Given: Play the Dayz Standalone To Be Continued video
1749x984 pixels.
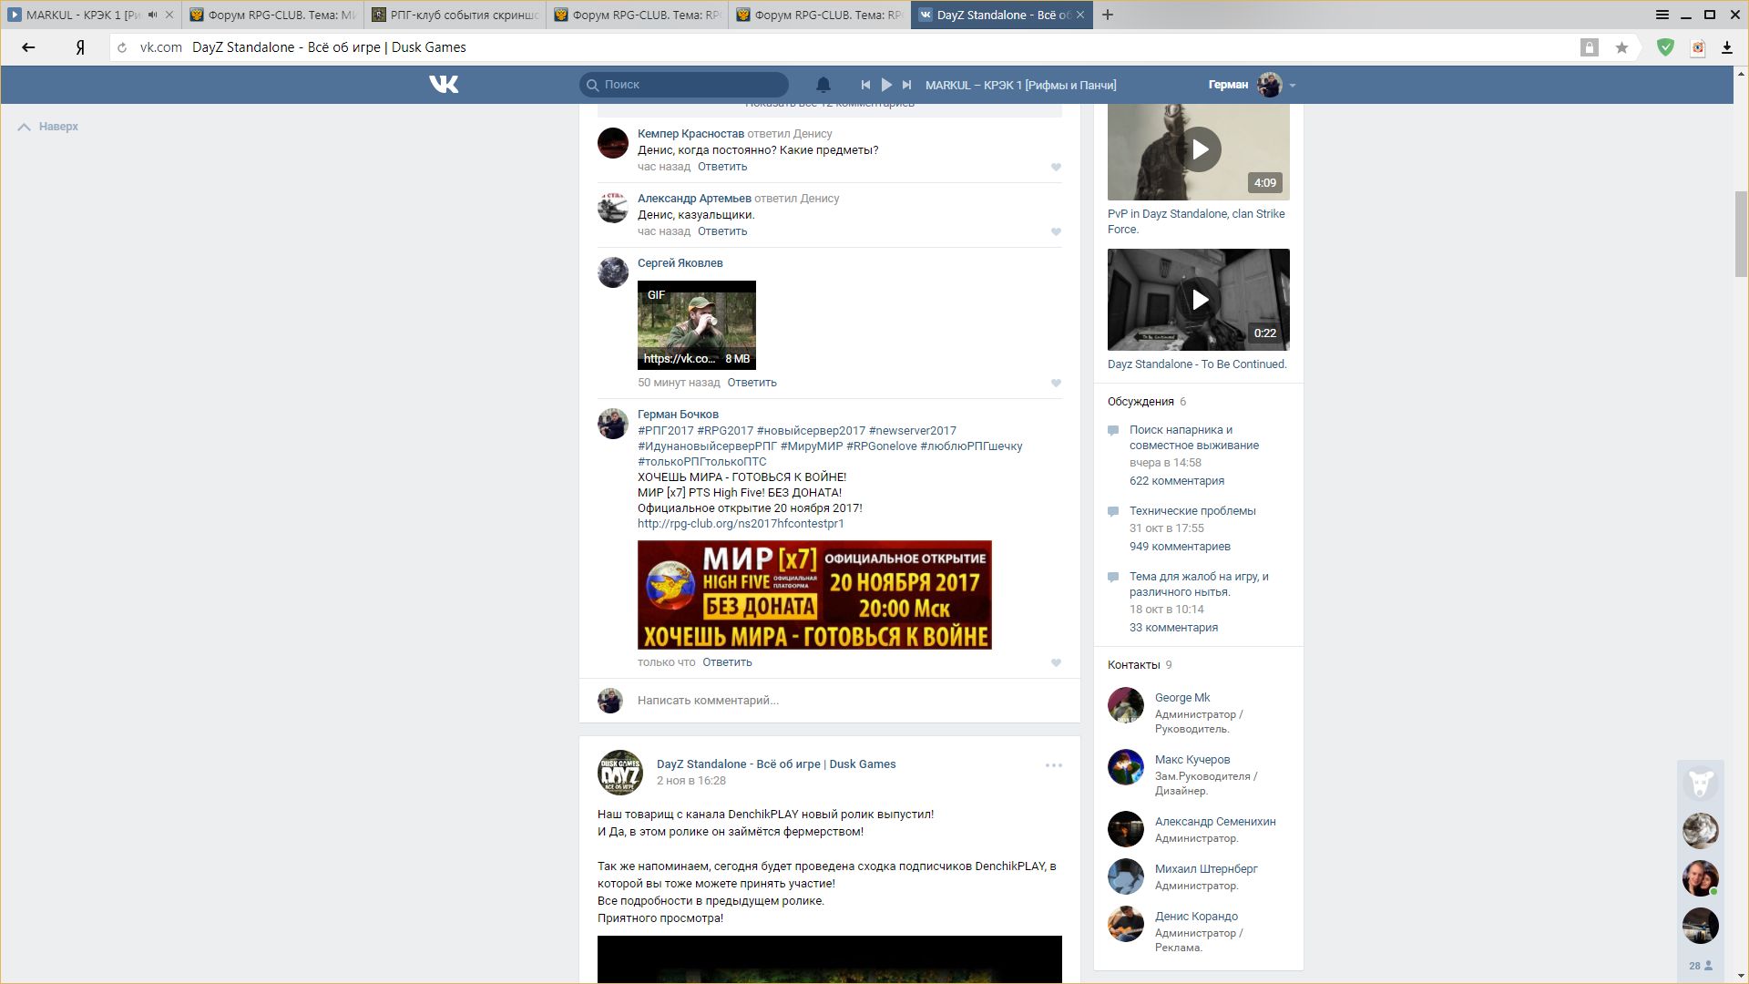Looking at the screenshot, I should coord(1199,300).
